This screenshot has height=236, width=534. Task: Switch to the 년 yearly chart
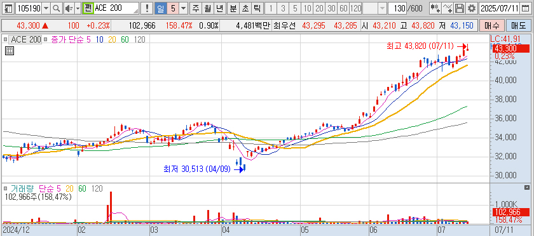tap(220, 8)
